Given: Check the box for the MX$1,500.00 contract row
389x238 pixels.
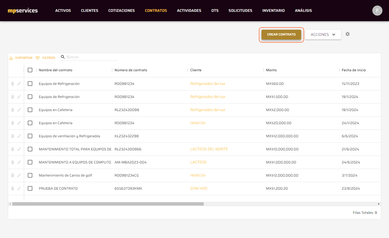Looking at the screenshot, I should pyautogui.click(x=30, y=97).
